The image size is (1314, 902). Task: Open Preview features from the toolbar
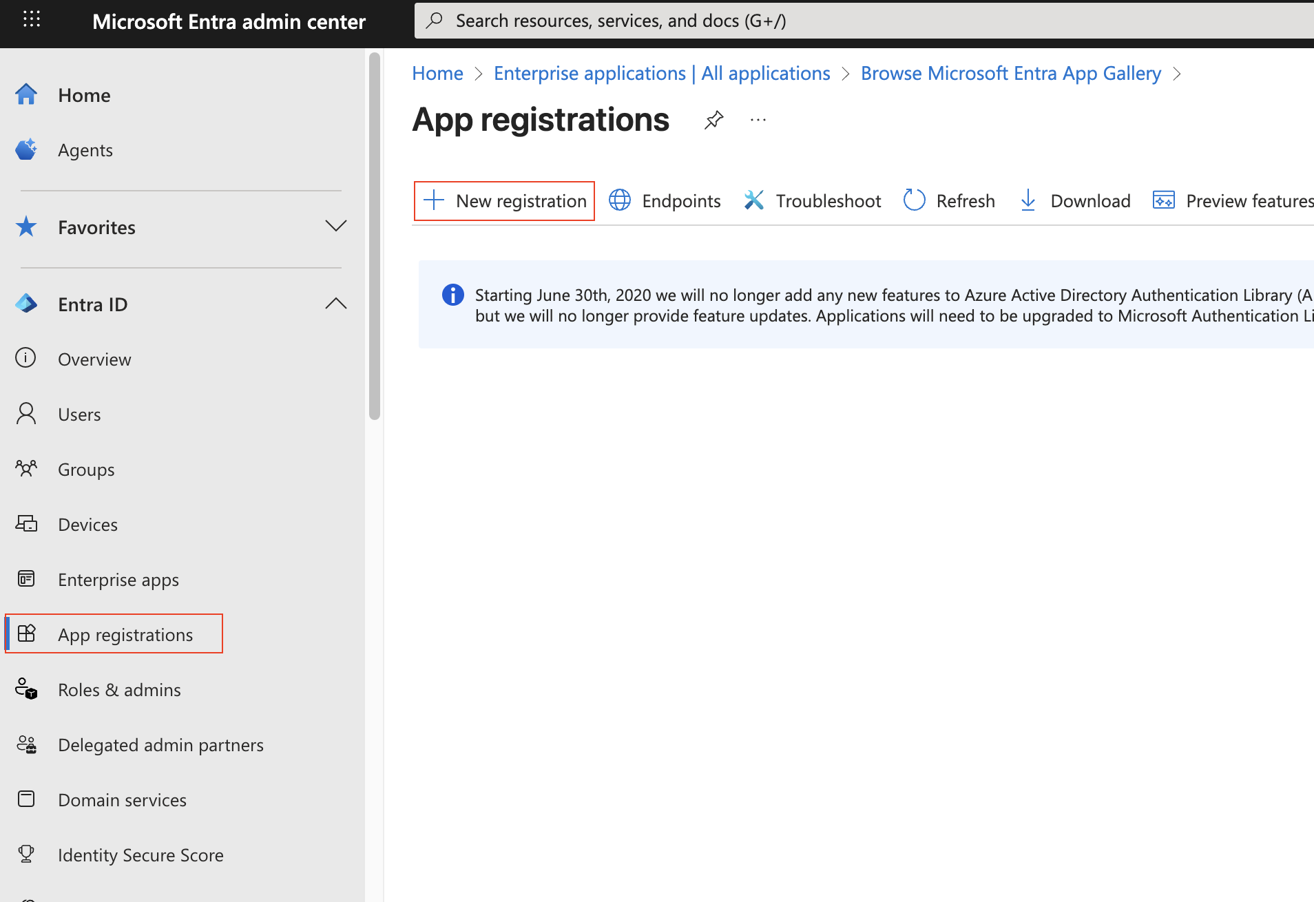[x=1233, y=200]
